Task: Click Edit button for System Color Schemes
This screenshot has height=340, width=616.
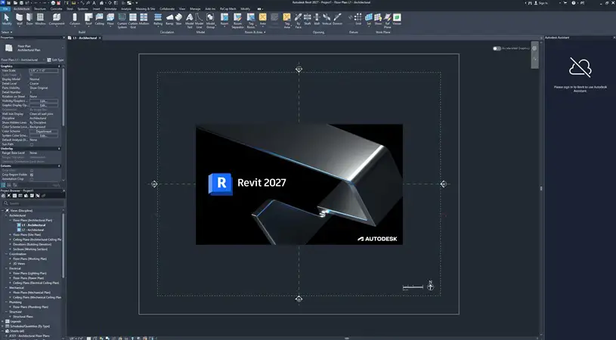Action: [44, 136]
